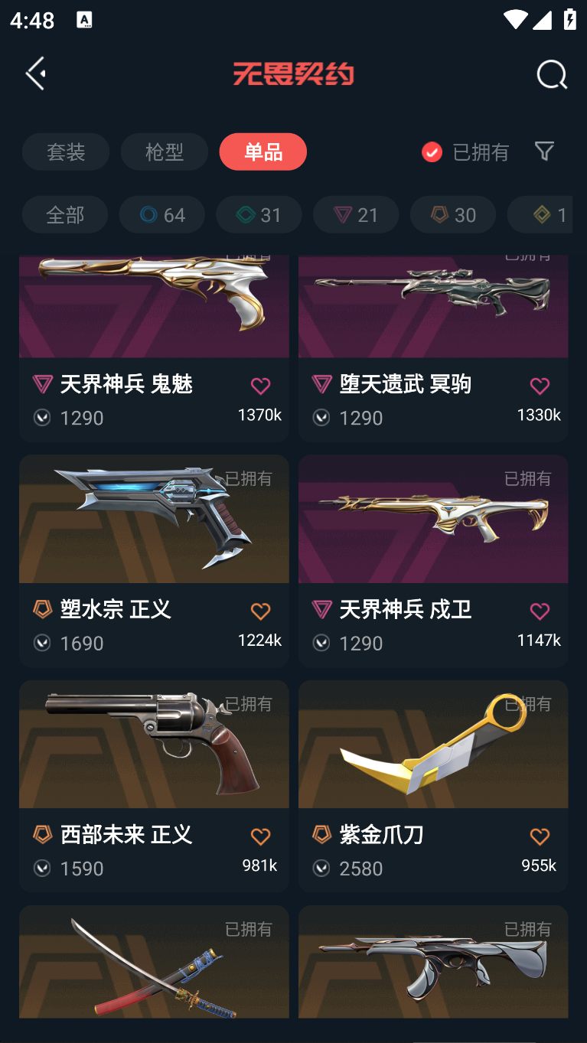Toggle heart on 天界神兵 戍卫
This screenshot has height=1043, width=587.
tap(540, 611)
